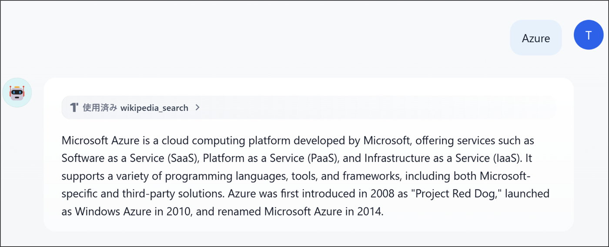
Task: Click the 使用済み status text
Action: coord(100,108)
